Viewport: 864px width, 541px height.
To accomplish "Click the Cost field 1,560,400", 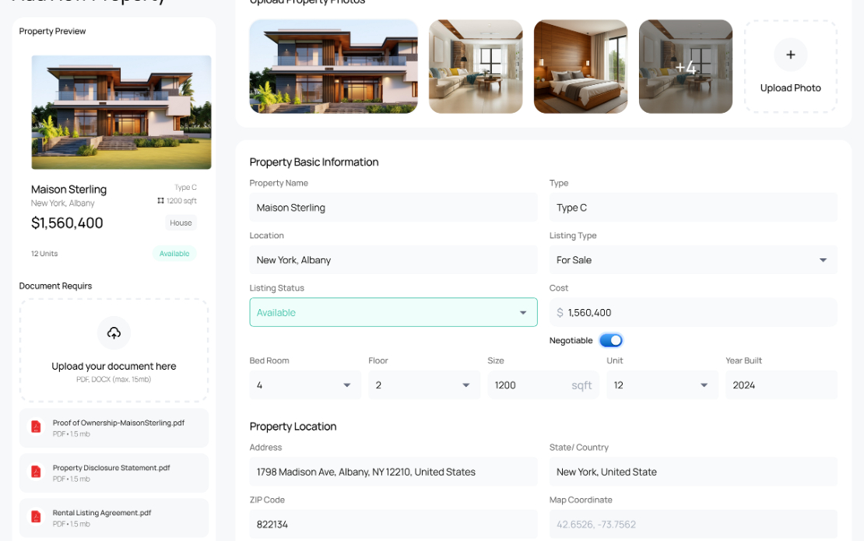I will pyautogui.click(x=694, y=312).
